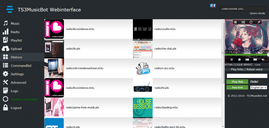The width and height of the screenshot is (269, 128).
Task: Open the Playlist section
Action: tap(22, 40)
